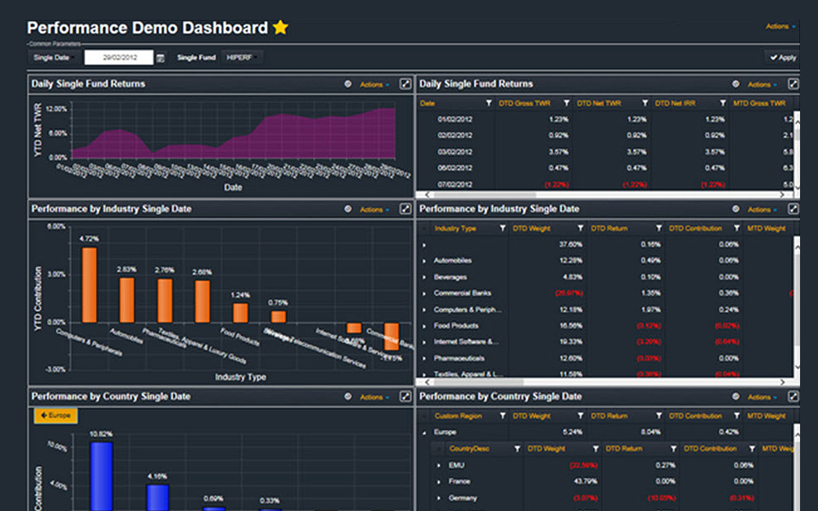
Task: Open settings gear on Performance by Country chart panel
Action: [348, 397]
